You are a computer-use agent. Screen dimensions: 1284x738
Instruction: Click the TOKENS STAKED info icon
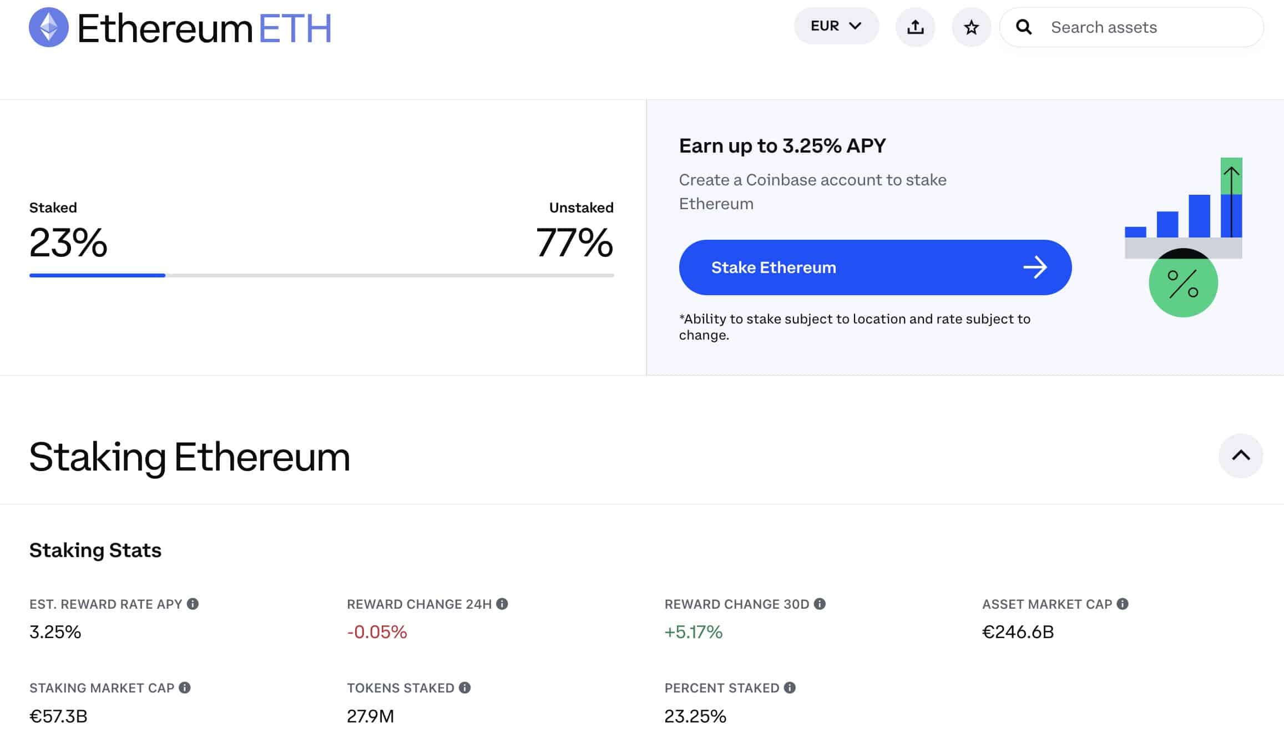tap(465, 688)
